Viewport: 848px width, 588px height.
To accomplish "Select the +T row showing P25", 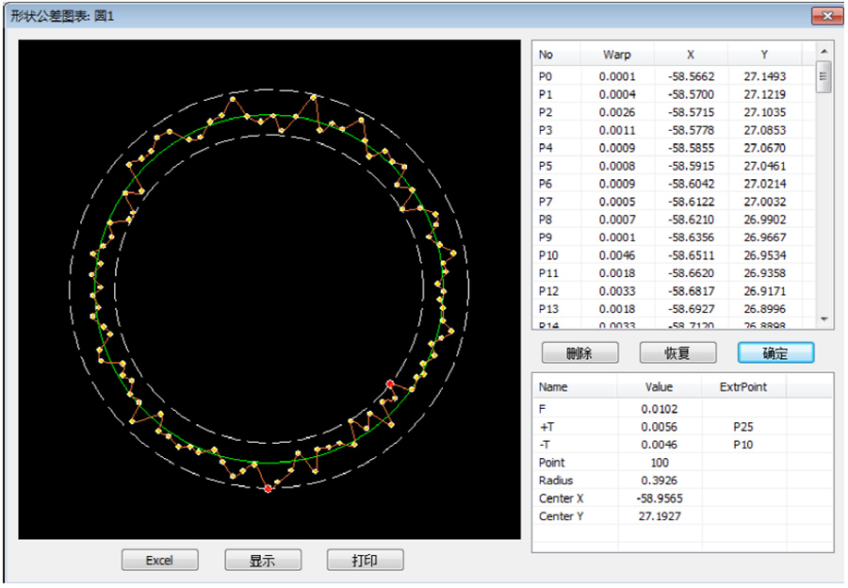I will (660, 427).
